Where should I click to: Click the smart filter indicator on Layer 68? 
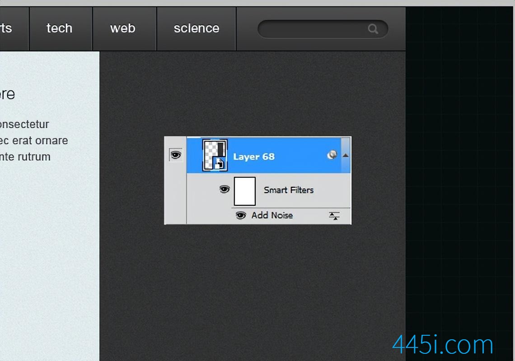(x=332, y=155)
